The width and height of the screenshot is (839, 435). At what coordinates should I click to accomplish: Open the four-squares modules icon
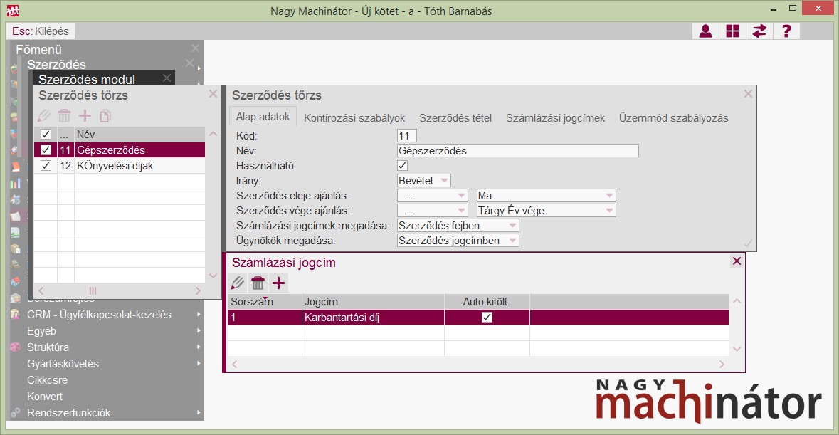click(x=732, y=31)
